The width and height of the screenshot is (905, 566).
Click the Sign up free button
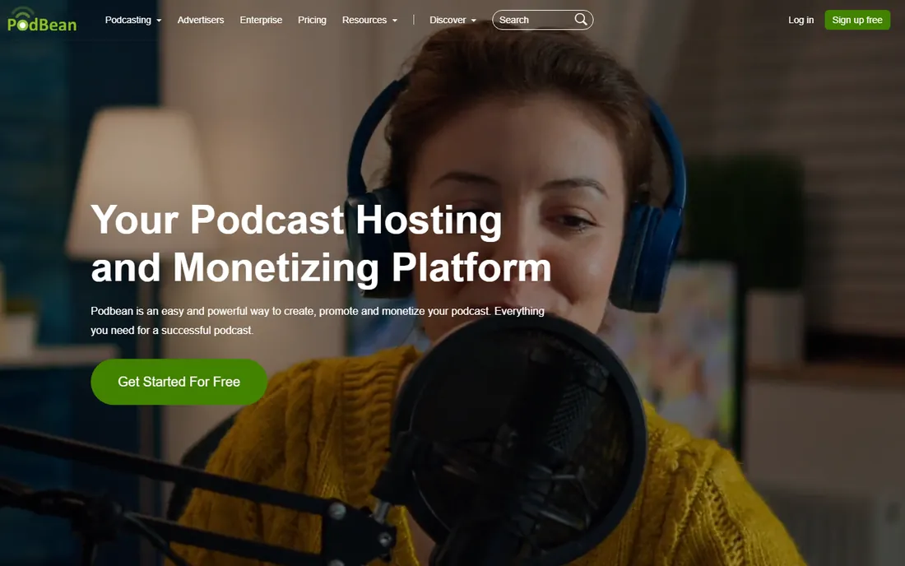coord(857,20)
